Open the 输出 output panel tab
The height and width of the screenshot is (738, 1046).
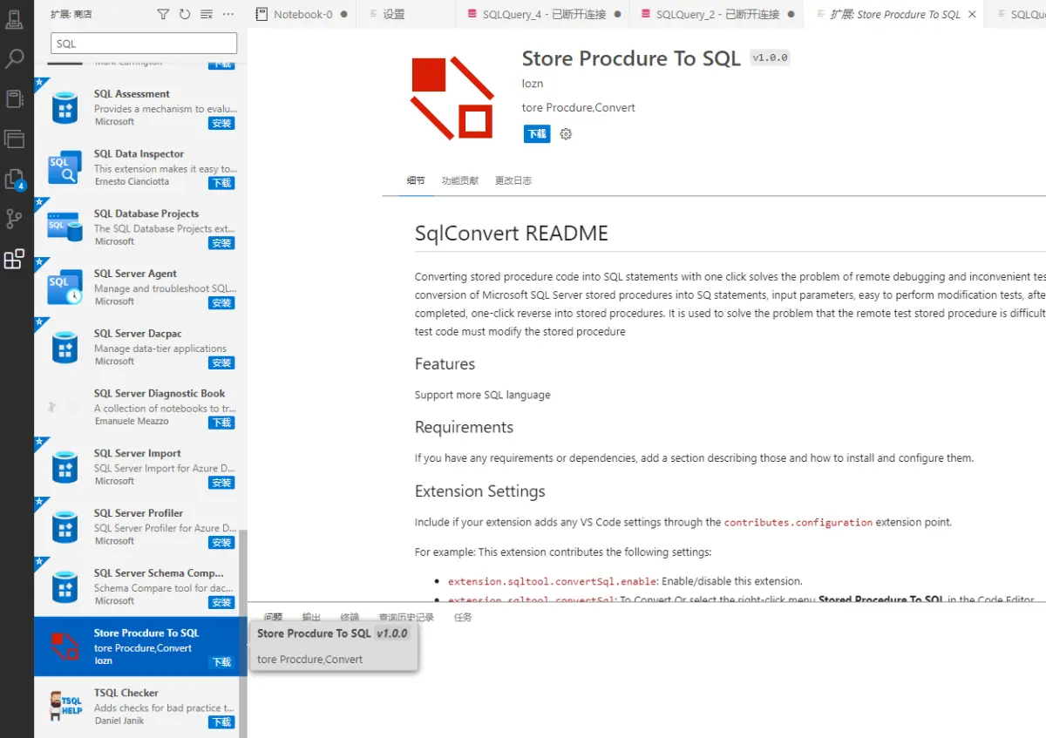pos(311,617)
